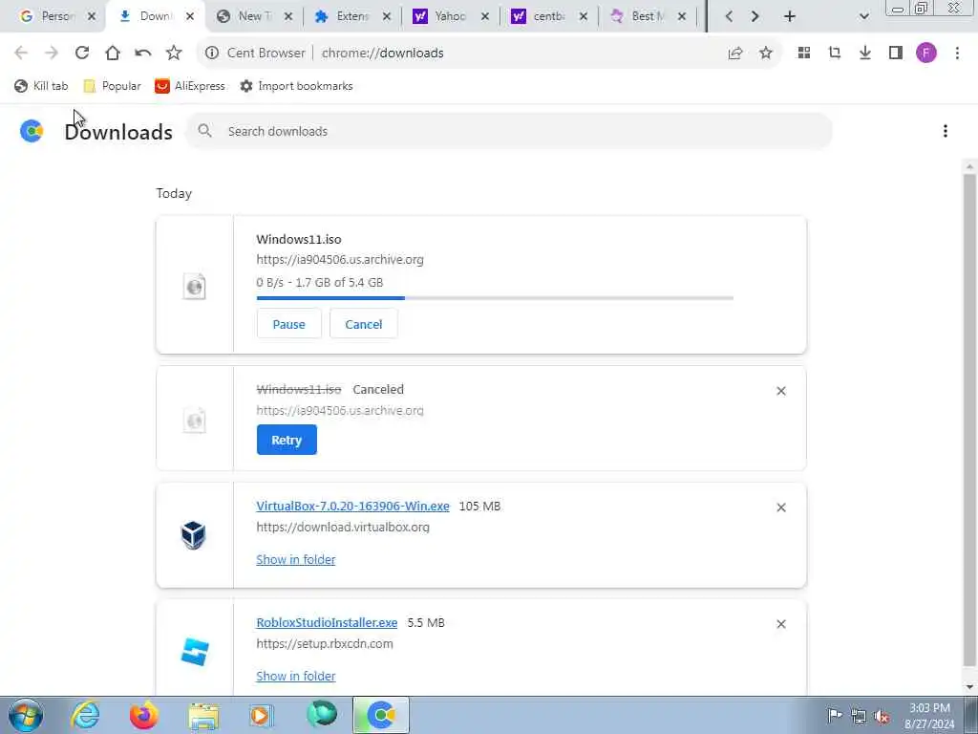
Task: Switch to the Best M tab
Action: (639, 17)
